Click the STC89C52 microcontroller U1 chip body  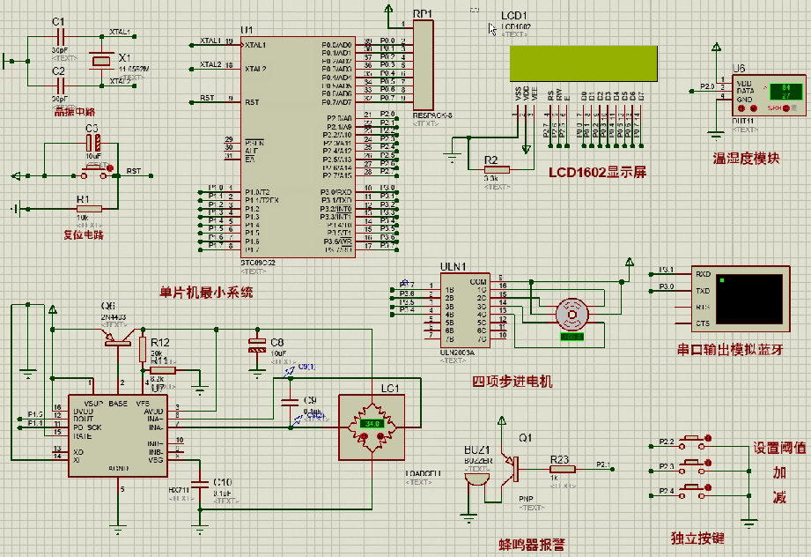[x=297, y=145]
